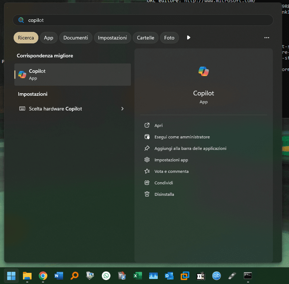Select Copilot under Corrispondenza migliore
This screenshot has width=289, height=284.
(72, 75)
